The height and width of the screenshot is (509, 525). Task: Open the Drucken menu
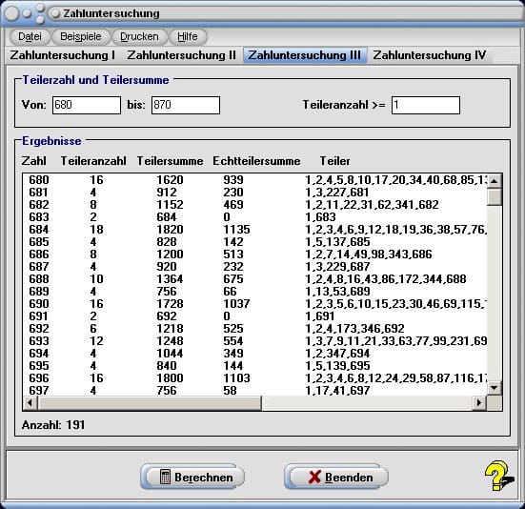(x=139, y=36)
